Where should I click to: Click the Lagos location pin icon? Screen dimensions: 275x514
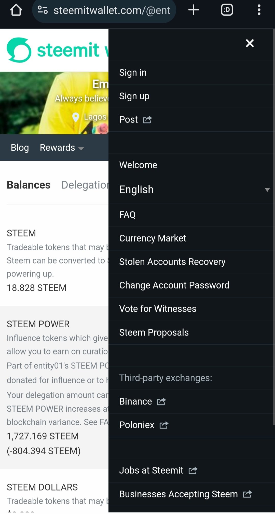[76, 117]
